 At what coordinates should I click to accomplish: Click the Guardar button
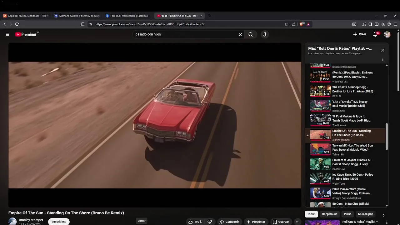(281, 222)
